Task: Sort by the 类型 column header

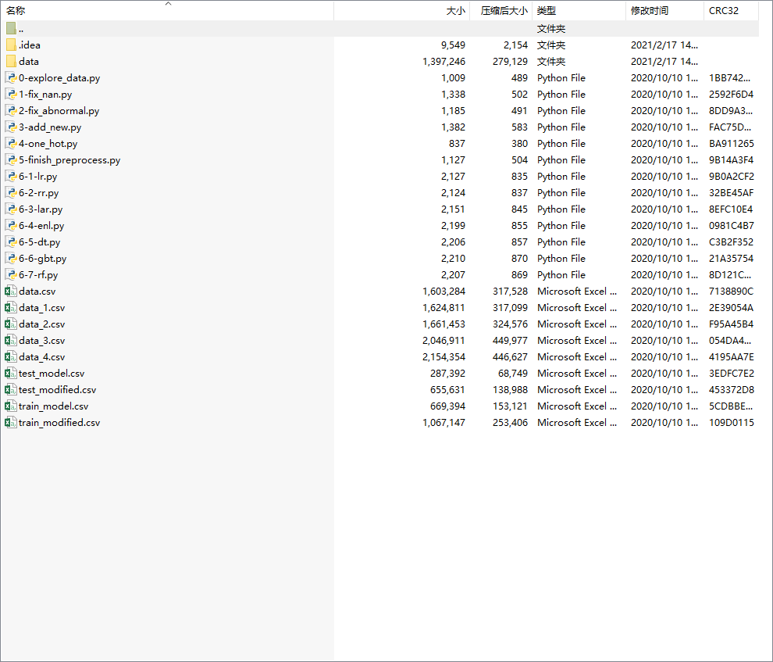Action: coord(579,11)
